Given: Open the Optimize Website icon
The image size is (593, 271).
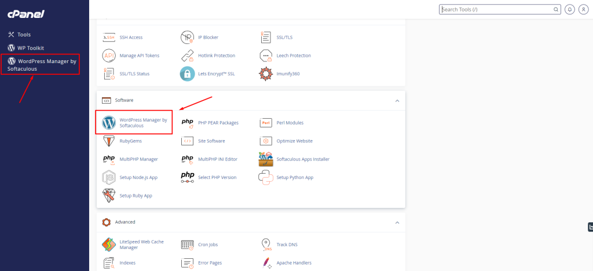Looking at the screenshot, I should (266, 141).
